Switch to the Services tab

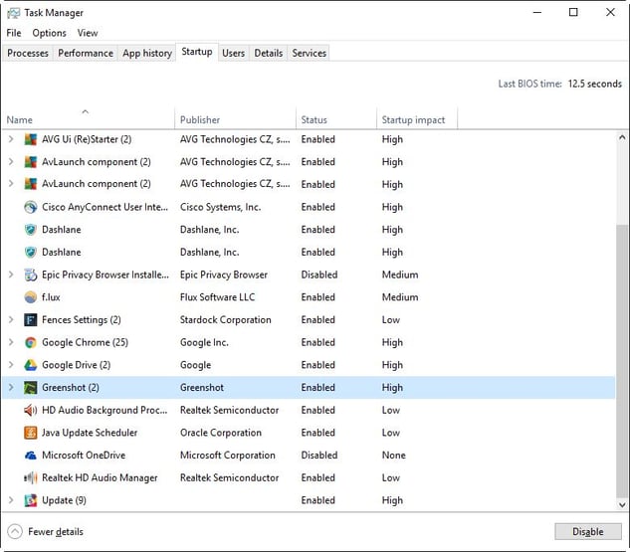[x=309, y=53]
